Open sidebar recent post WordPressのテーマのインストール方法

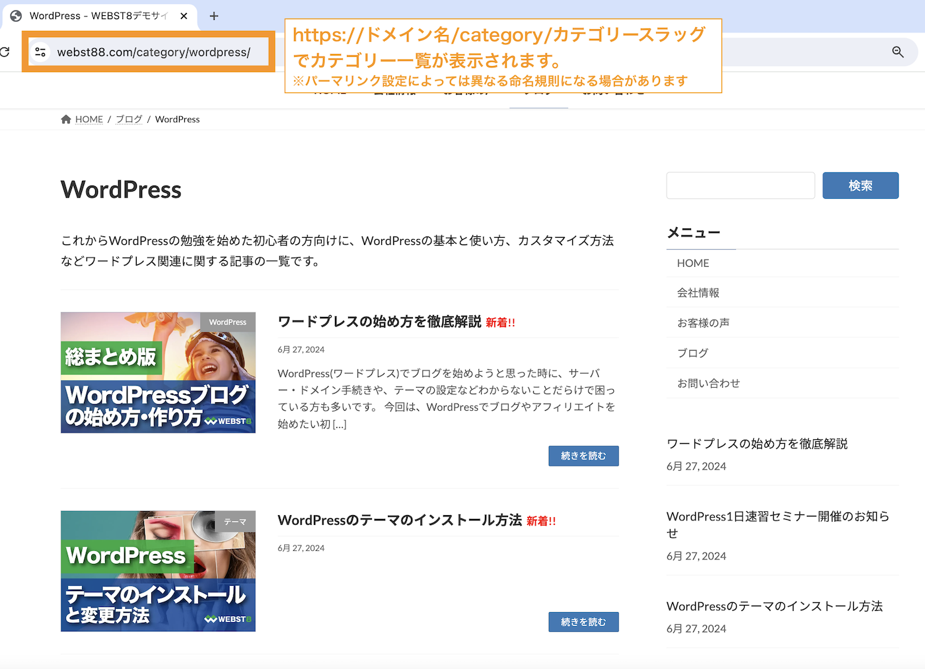point(774,606)
